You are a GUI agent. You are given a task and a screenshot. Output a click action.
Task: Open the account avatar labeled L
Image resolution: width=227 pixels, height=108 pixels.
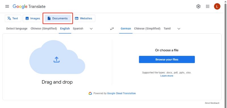[x=217, y=6]
